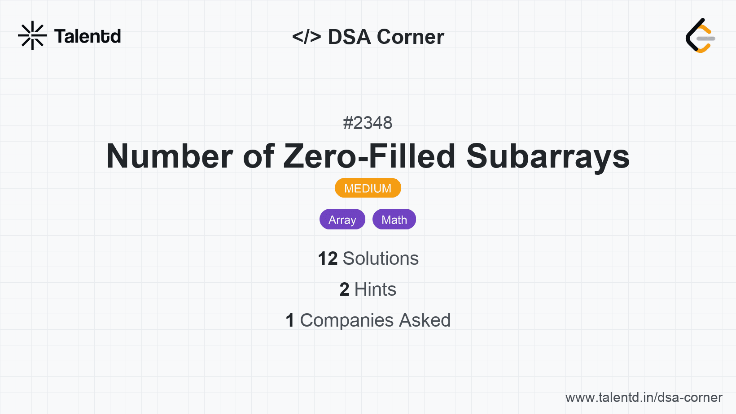The width and height of the screenshot is (736, 414).
Task: Click the bold 12 solutions count
Action: click(x=327, y=259)
